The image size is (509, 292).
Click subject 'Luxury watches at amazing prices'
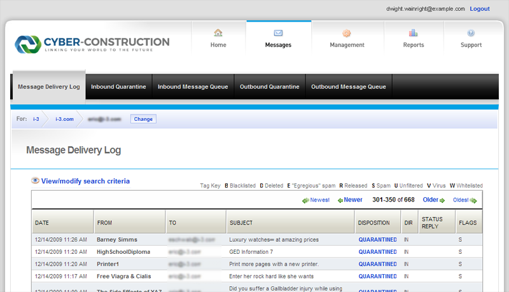274,240
